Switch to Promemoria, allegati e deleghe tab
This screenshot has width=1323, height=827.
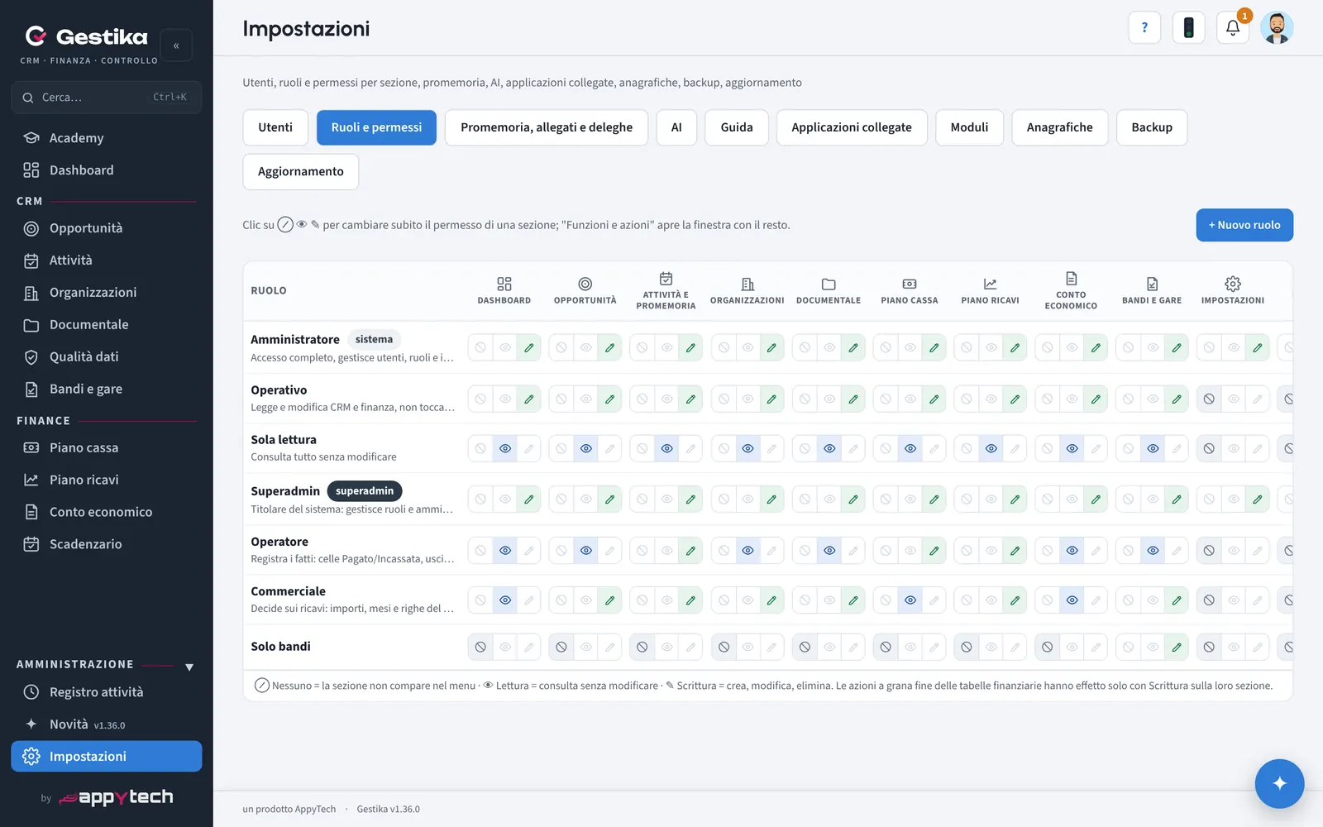click(547, 127)
